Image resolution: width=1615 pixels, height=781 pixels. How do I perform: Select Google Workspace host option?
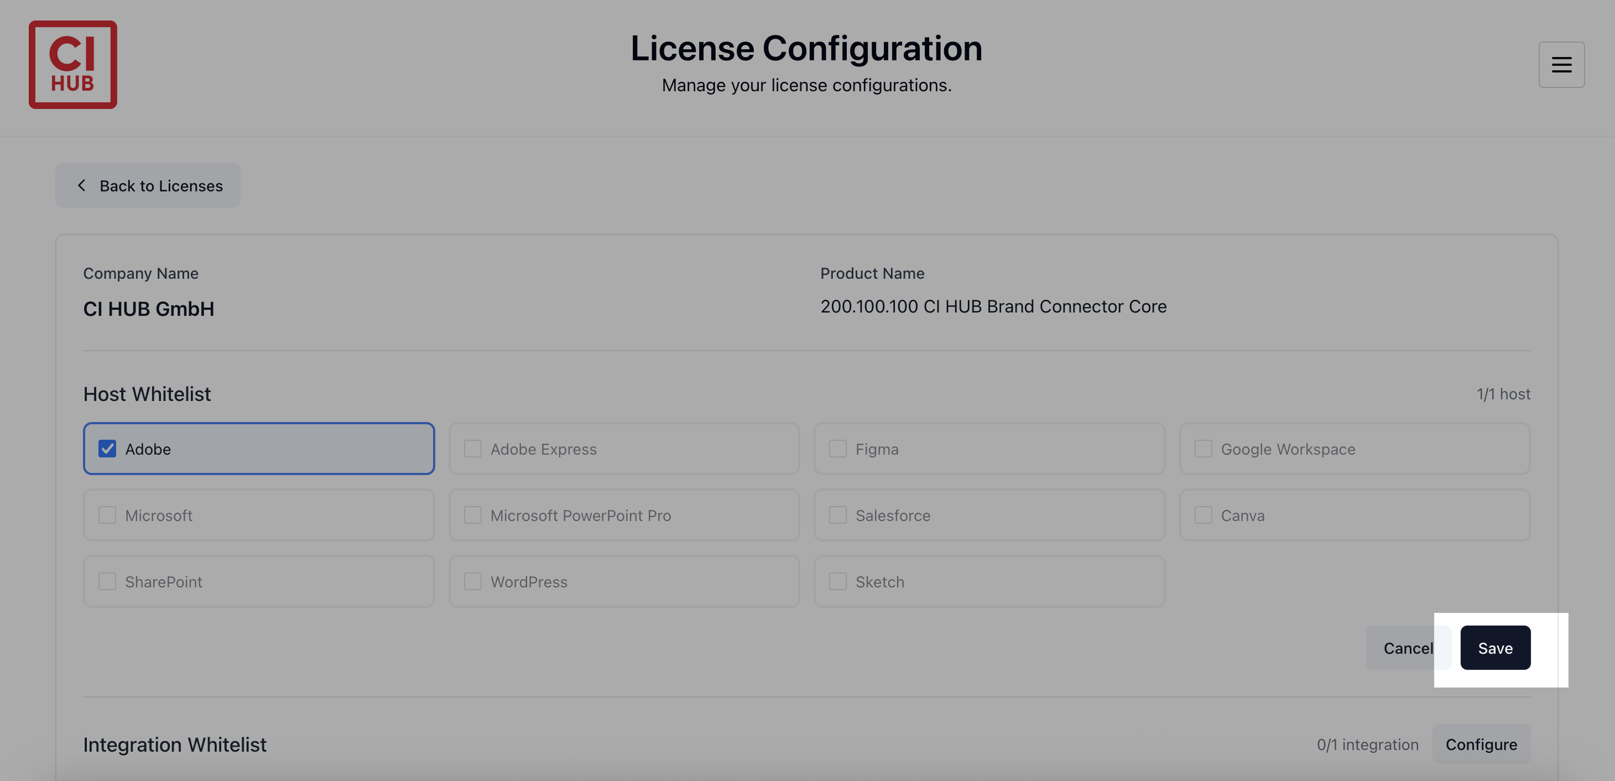pyautogui.click(x=1203, y=449)
